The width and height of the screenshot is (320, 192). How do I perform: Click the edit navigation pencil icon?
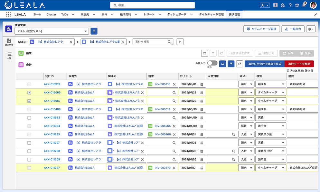[316, 14]
